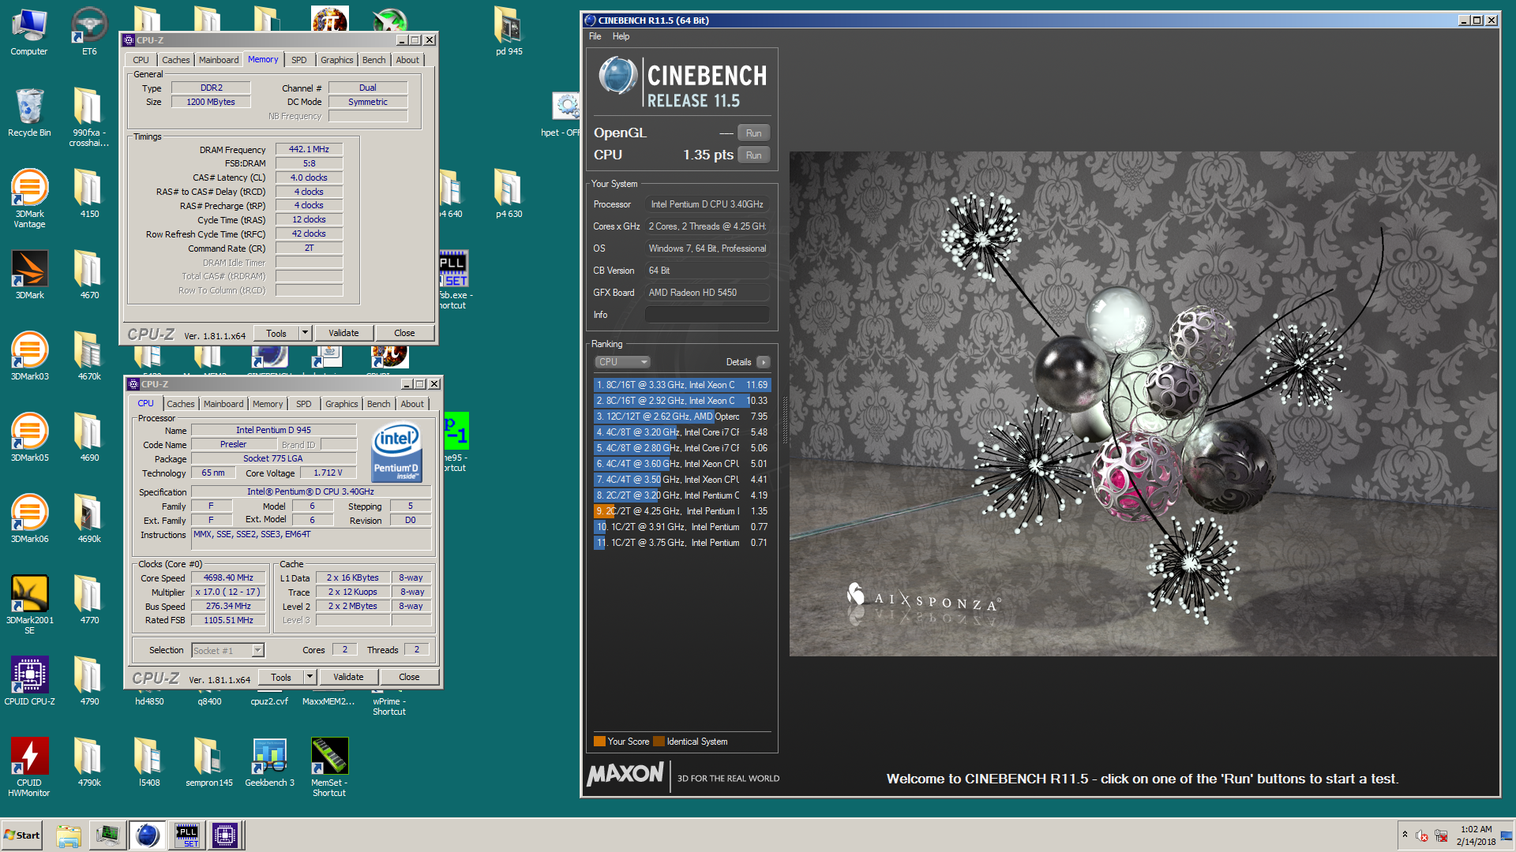The width and height of the screenshot is (1516, 852).
Task: Run the CPU test in Cinebench
Action: click(x=754, y=155)
